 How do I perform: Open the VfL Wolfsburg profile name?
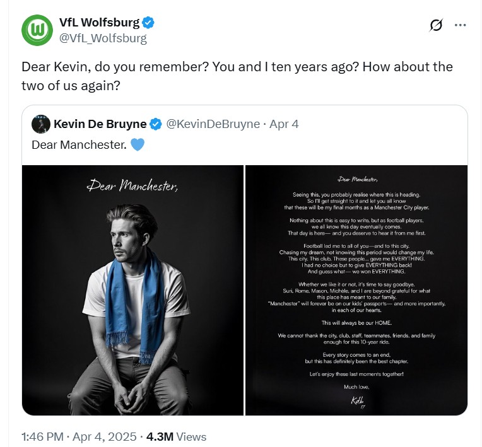point(99,23)
